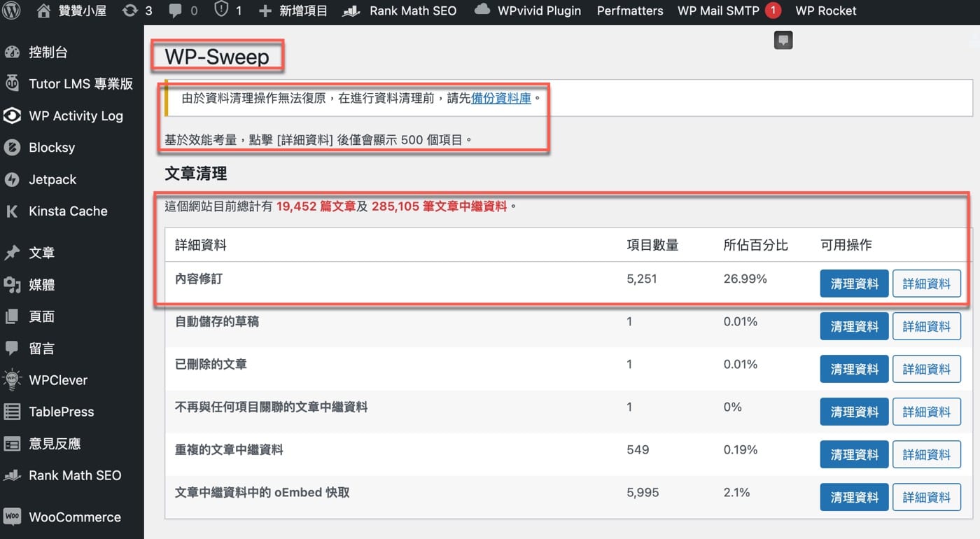Click the WP Mail SMTP red notification badge
Viewport: 980px width, 539px height.
pos(773,10)
